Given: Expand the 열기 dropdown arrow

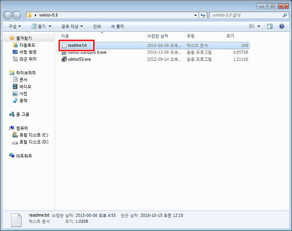Looking at the screenshot, I should tap(50, 26).
